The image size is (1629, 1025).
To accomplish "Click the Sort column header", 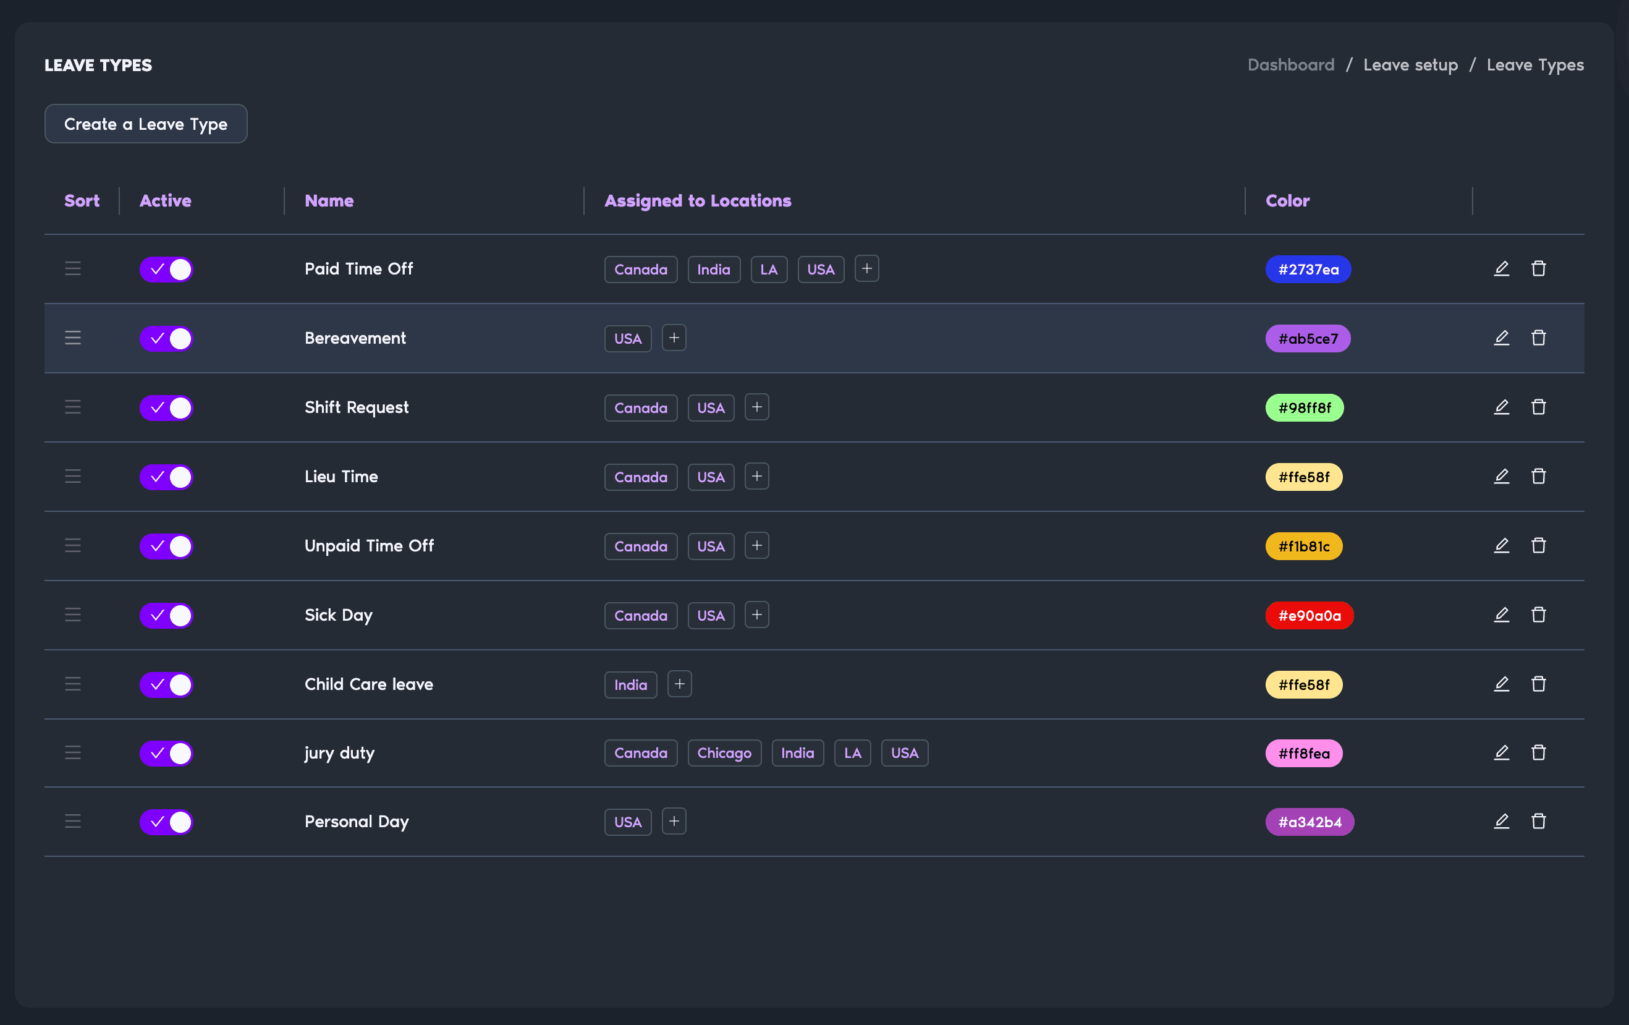I will [82, 201].
